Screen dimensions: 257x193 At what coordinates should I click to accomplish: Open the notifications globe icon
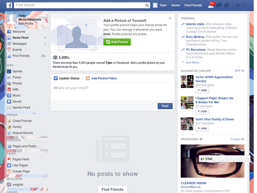pyautogui.click(x=227, y=6)
